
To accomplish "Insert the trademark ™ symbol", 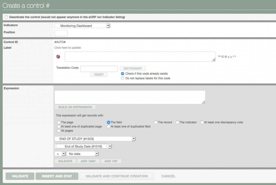I will pos(219,57).
